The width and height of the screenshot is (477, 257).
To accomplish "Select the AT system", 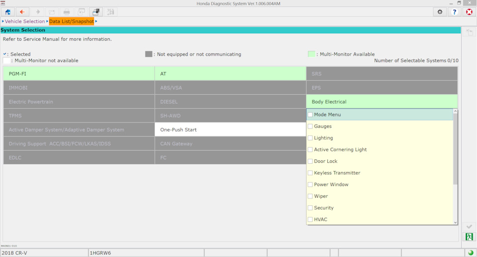I will tap(230, 74).
